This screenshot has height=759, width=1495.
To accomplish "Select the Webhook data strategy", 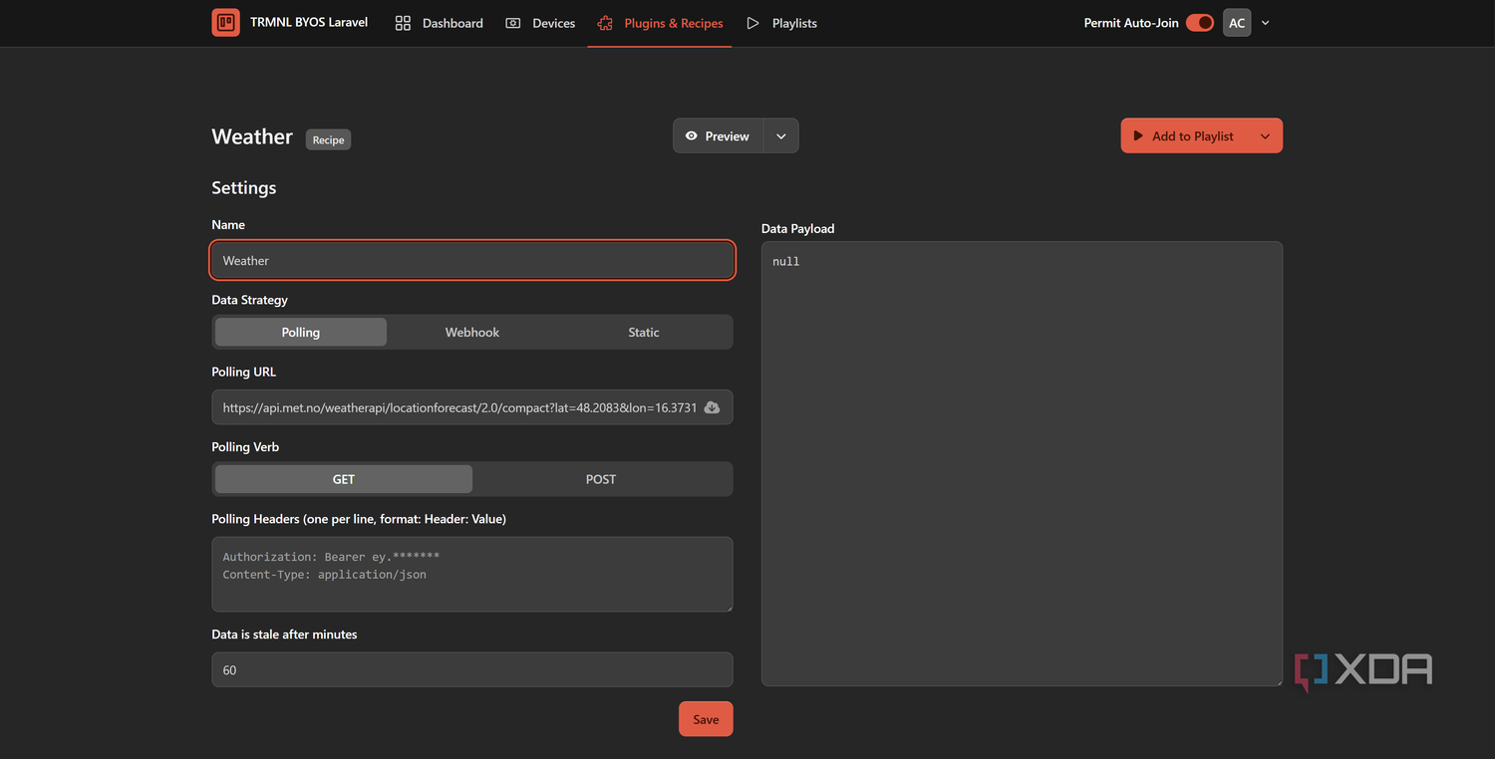I will [x=472, y=333].
